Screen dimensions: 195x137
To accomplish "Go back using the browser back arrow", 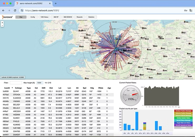I will click(x=3, y=10).
